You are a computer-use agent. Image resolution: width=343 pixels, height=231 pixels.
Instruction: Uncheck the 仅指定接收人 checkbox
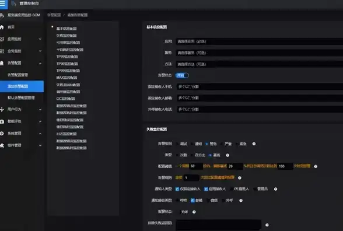177,189
